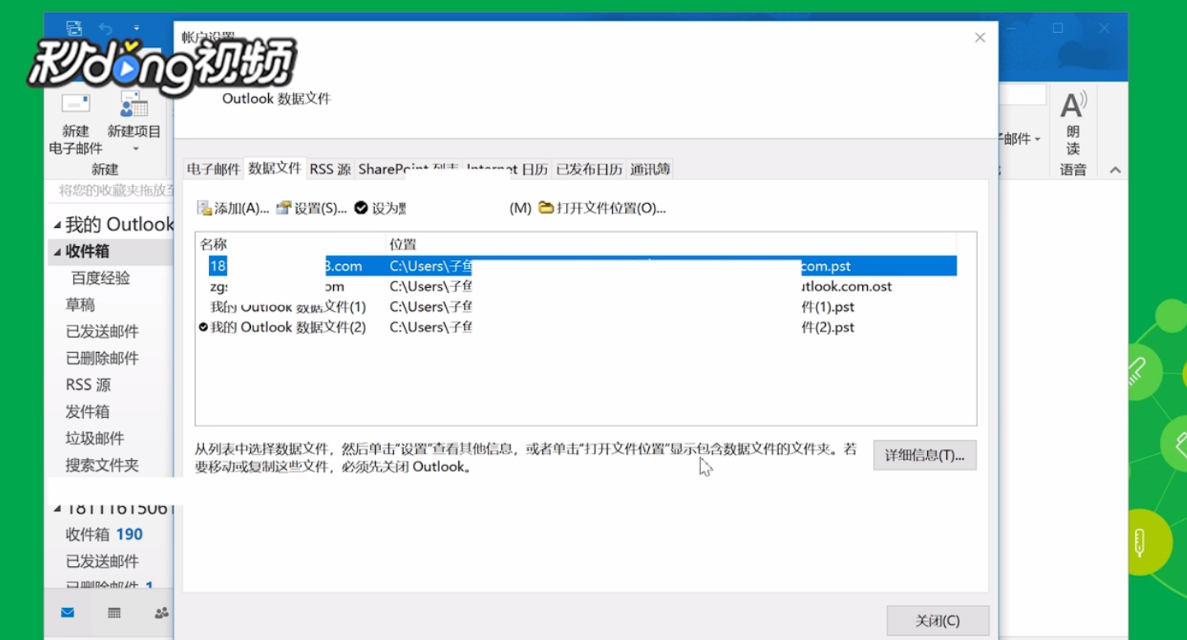The width and height of the screenshot is (1187, 640).
Task: Switch to People view icon in bottom bar
Action: [x=162, y=613]
